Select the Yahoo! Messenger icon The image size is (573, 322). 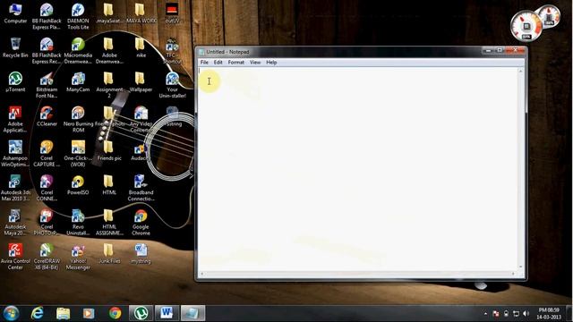point(78,257)
